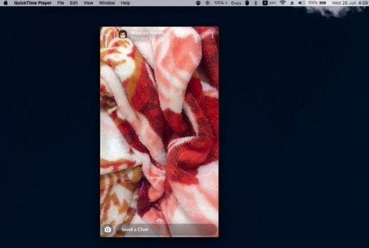Open the File menu

pyautogui.click(x=61, y=3)
